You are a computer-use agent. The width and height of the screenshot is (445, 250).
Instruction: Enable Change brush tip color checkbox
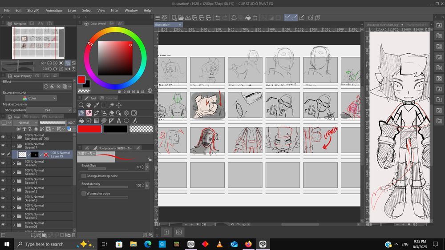(84, 176)
